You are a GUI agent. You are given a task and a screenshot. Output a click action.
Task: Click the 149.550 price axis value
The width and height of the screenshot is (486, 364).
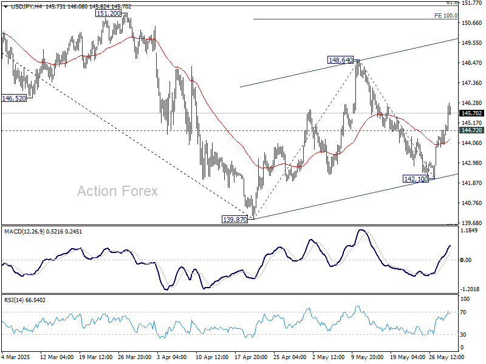[472, 43]
